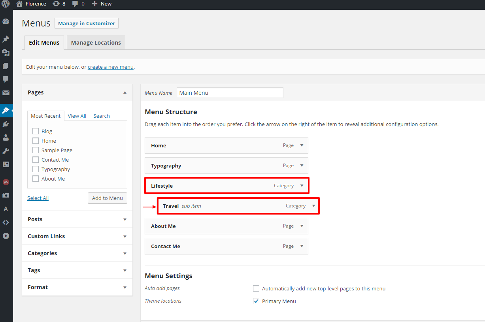Open Plugins via the plug sidebar icon
The width and height of the screenshot is (485, 322).
click(6, 124)
